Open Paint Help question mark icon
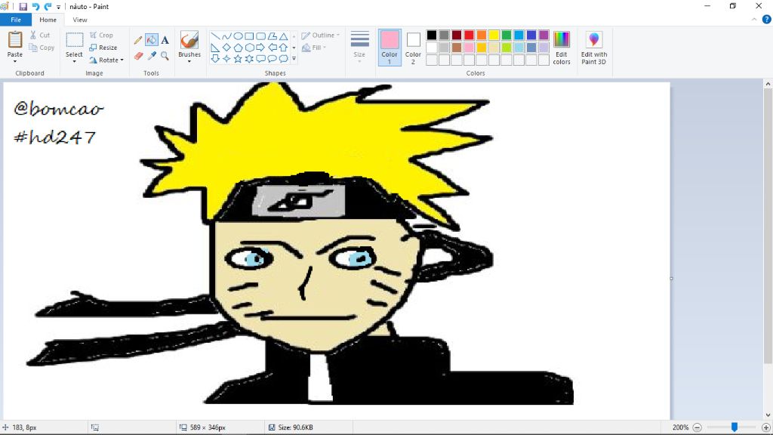Image resolution: width=773 pixels, height=435 pixels. coord(767,19)
